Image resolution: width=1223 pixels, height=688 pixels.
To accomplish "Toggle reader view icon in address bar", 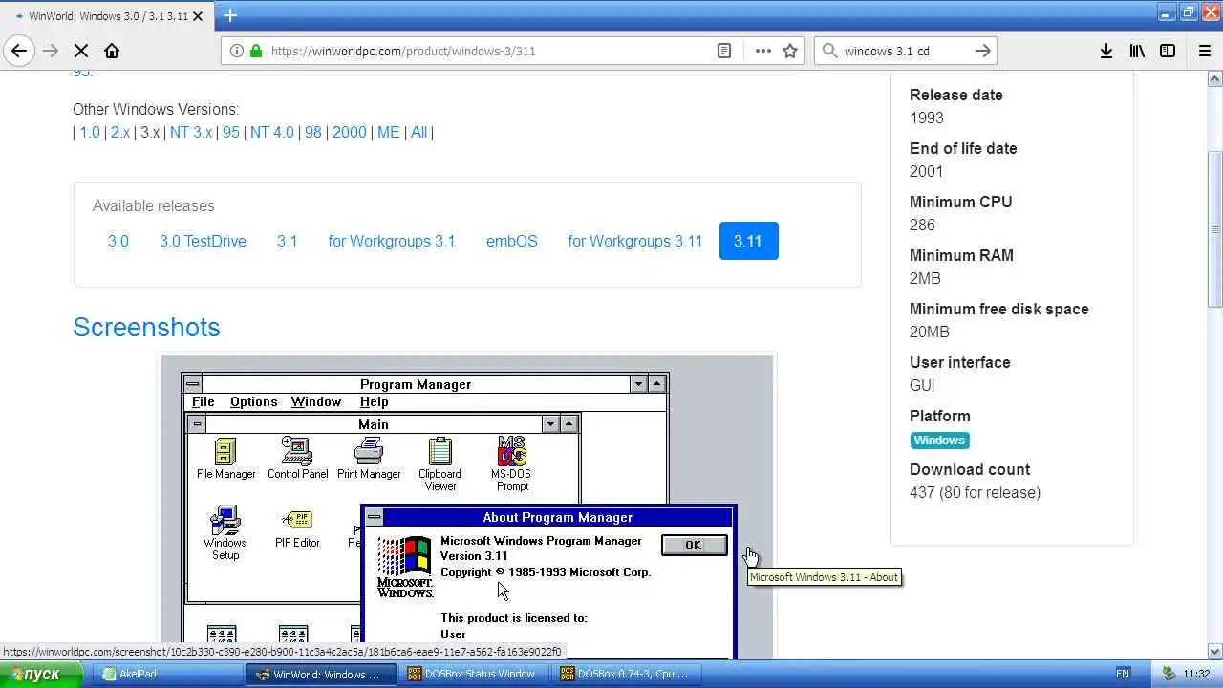I will click(x=724, y=51).
